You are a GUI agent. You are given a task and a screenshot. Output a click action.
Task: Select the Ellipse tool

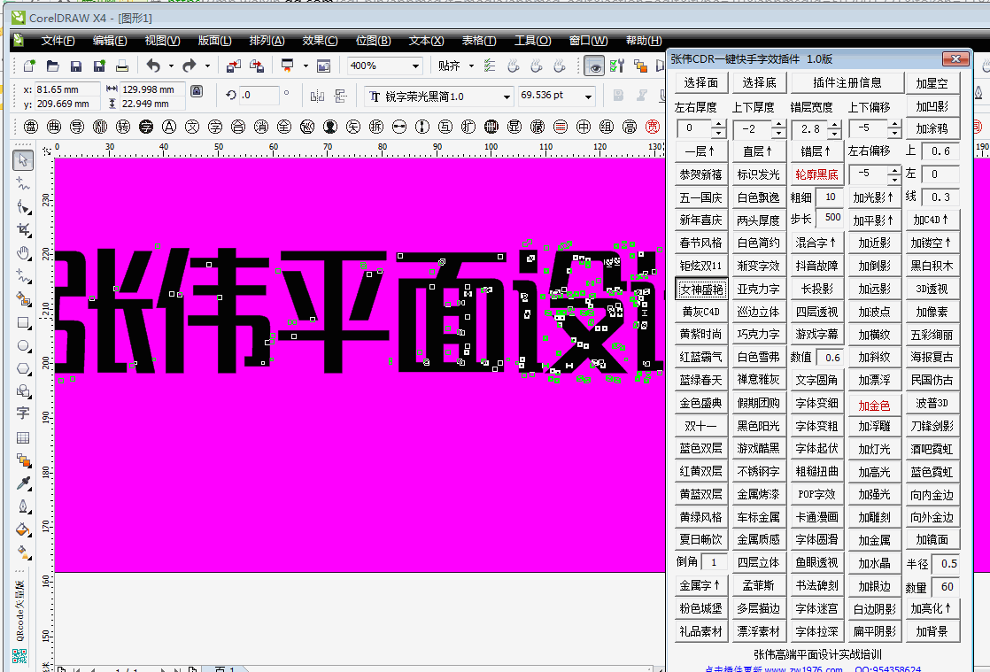click(23, 346)
